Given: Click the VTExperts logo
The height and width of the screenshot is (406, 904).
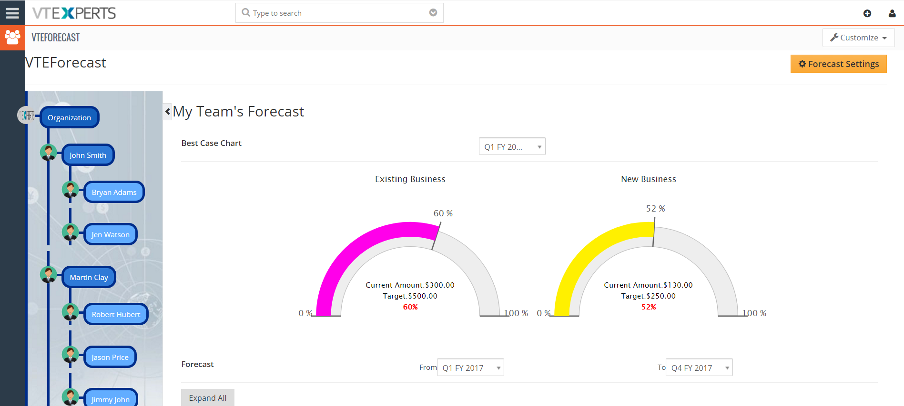Looking at the screenshot, I should coord(74,13).
